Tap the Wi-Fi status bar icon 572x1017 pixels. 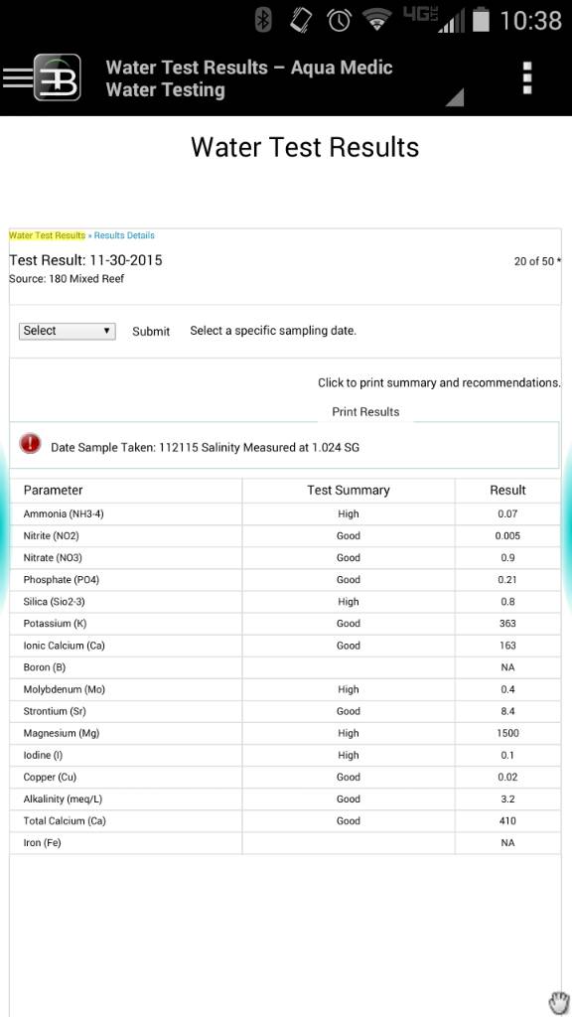point(376,21)
